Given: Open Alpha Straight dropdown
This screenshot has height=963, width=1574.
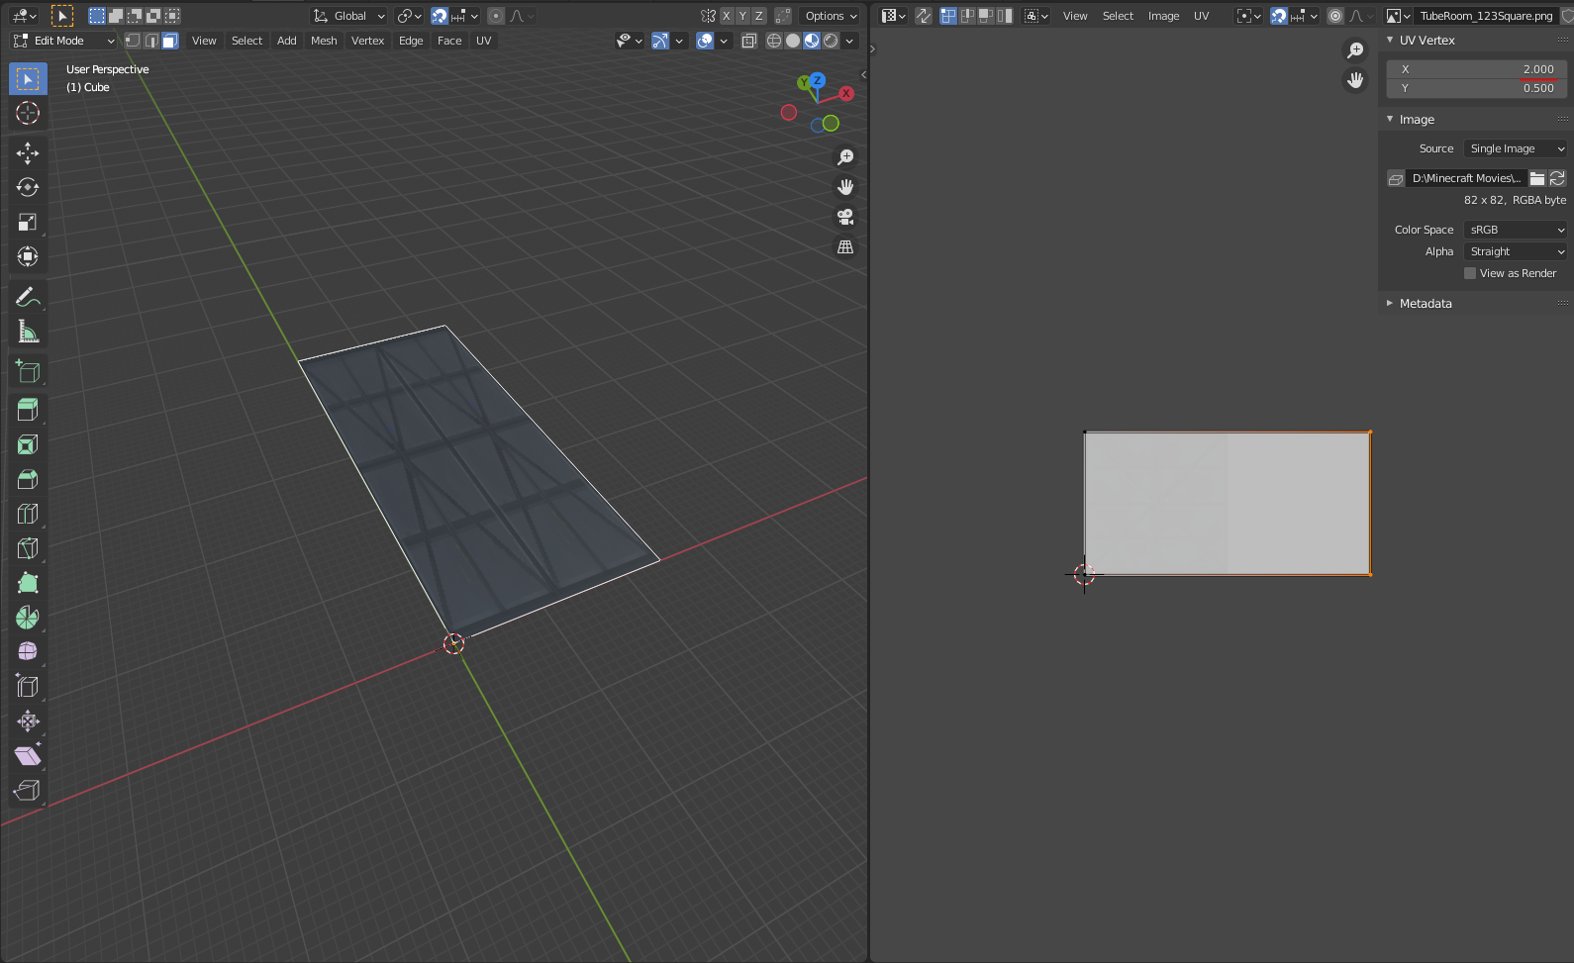Looking at the screenshot, I should click(1515, 251).
